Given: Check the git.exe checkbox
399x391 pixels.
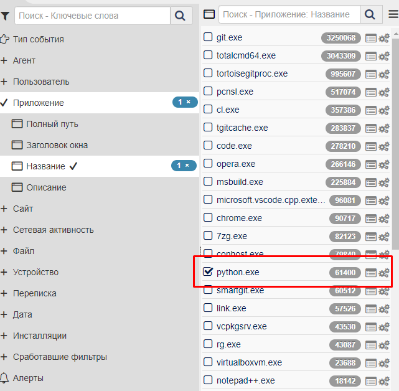Looking at the screenshot, I should [208, 37].
